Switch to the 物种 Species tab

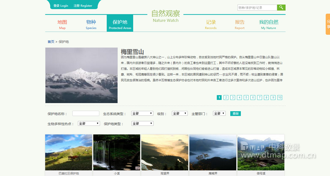click(91, 24)
